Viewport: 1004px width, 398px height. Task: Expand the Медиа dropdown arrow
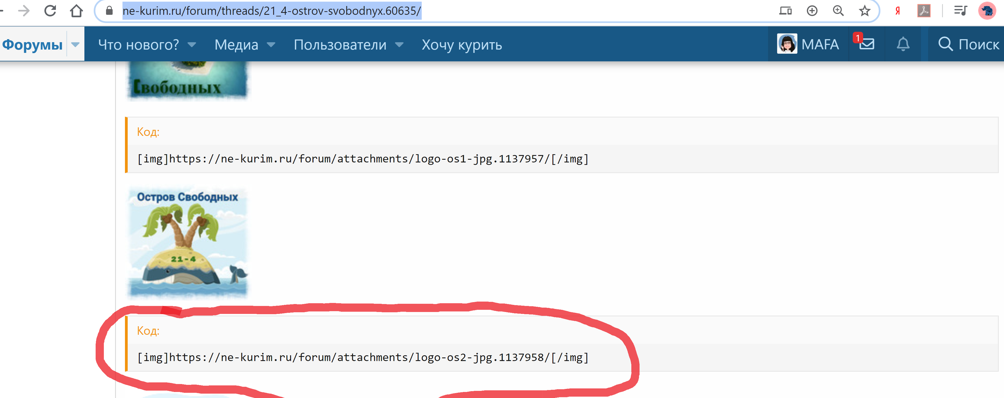tap(271, 45)
